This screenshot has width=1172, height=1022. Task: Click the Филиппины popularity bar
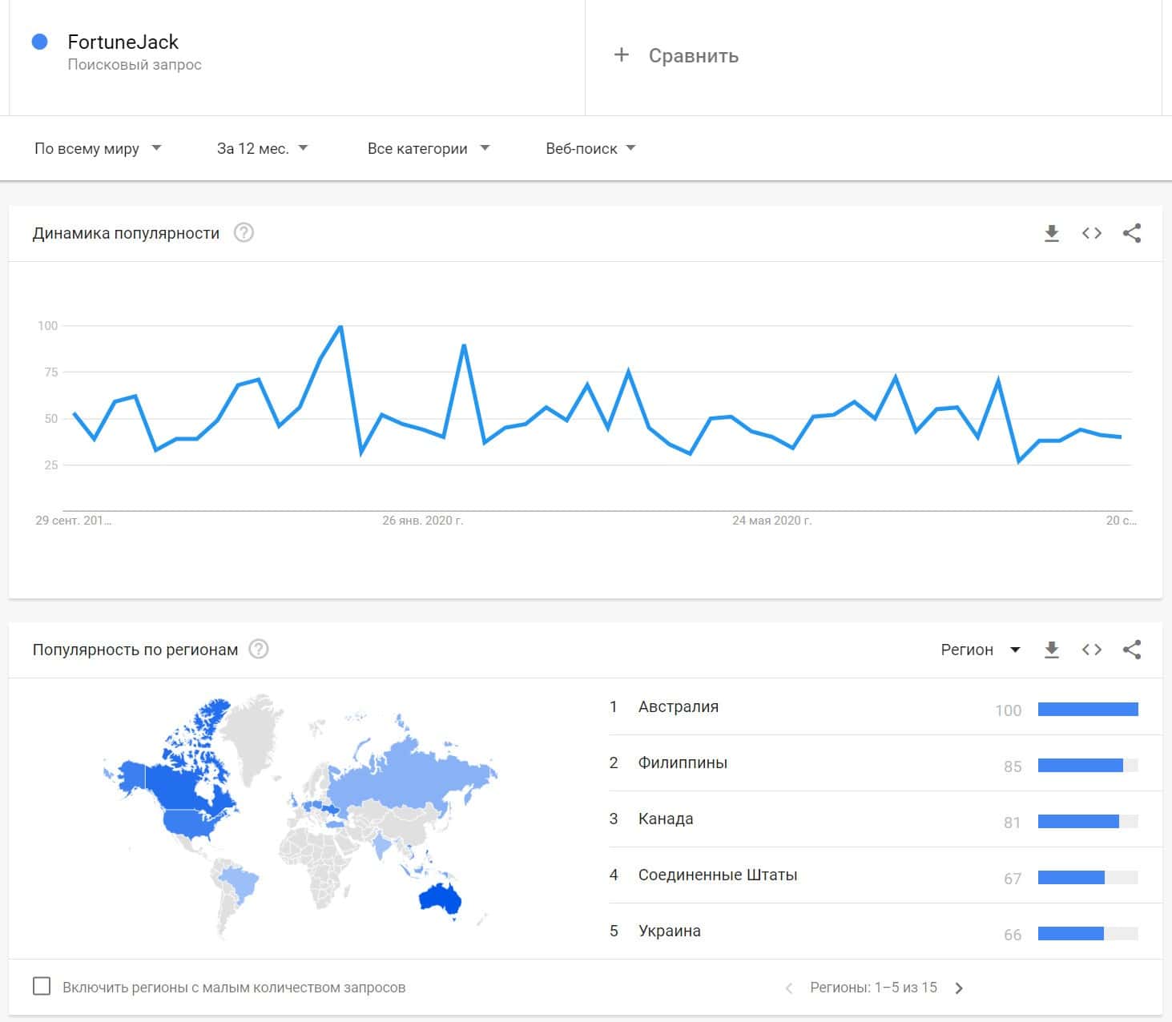coord(1088,765)
